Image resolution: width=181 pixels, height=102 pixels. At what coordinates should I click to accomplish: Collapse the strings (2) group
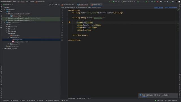[x=9, y=37]
